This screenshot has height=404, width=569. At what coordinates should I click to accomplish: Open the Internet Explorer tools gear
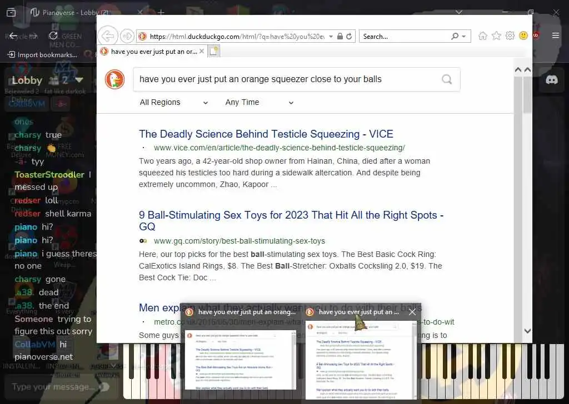pos(510,36)
